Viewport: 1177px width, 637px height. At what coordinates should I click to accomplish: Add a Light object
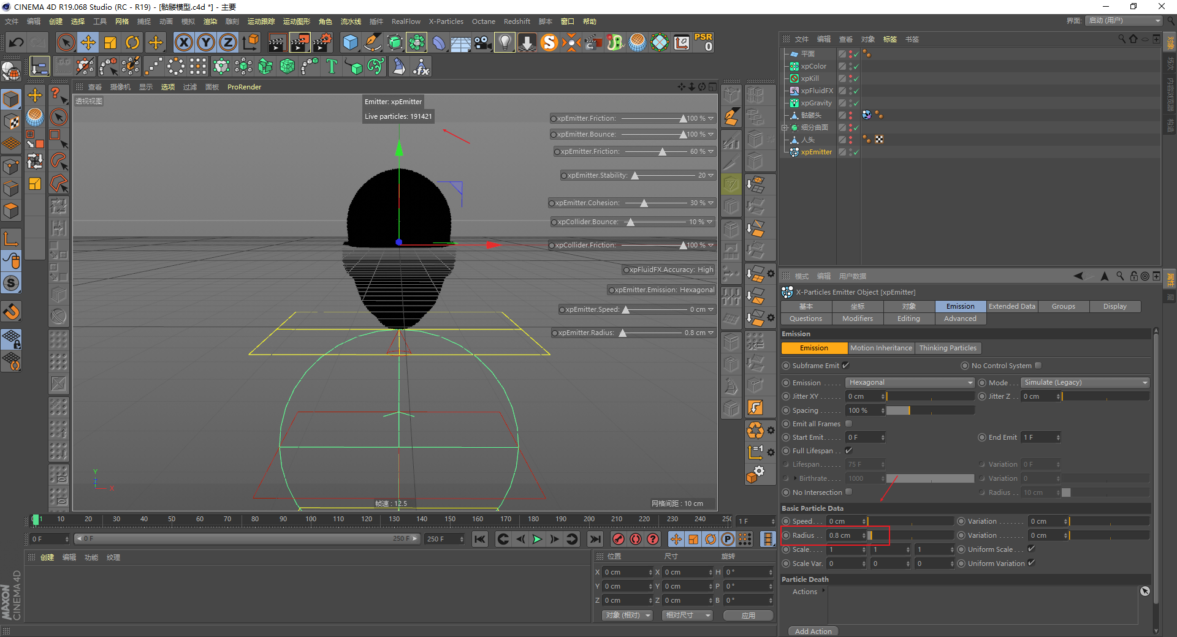[x=505, y=42]
